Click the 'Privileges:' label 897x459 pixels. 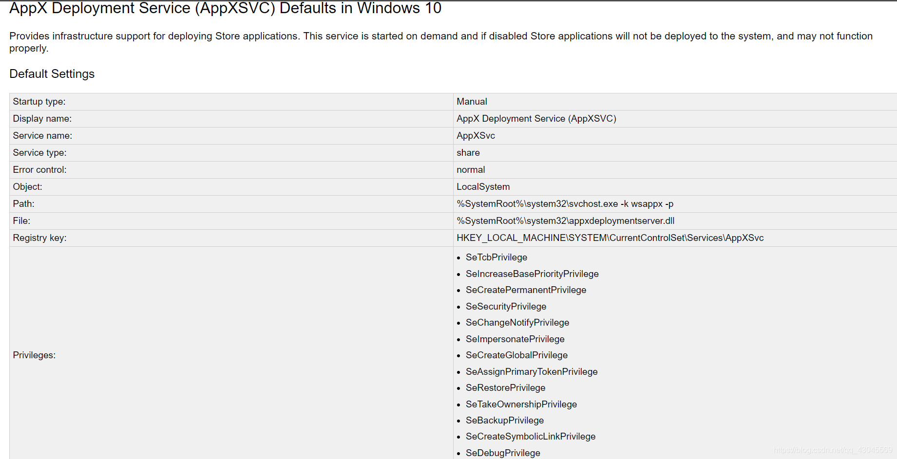point(34,355)
